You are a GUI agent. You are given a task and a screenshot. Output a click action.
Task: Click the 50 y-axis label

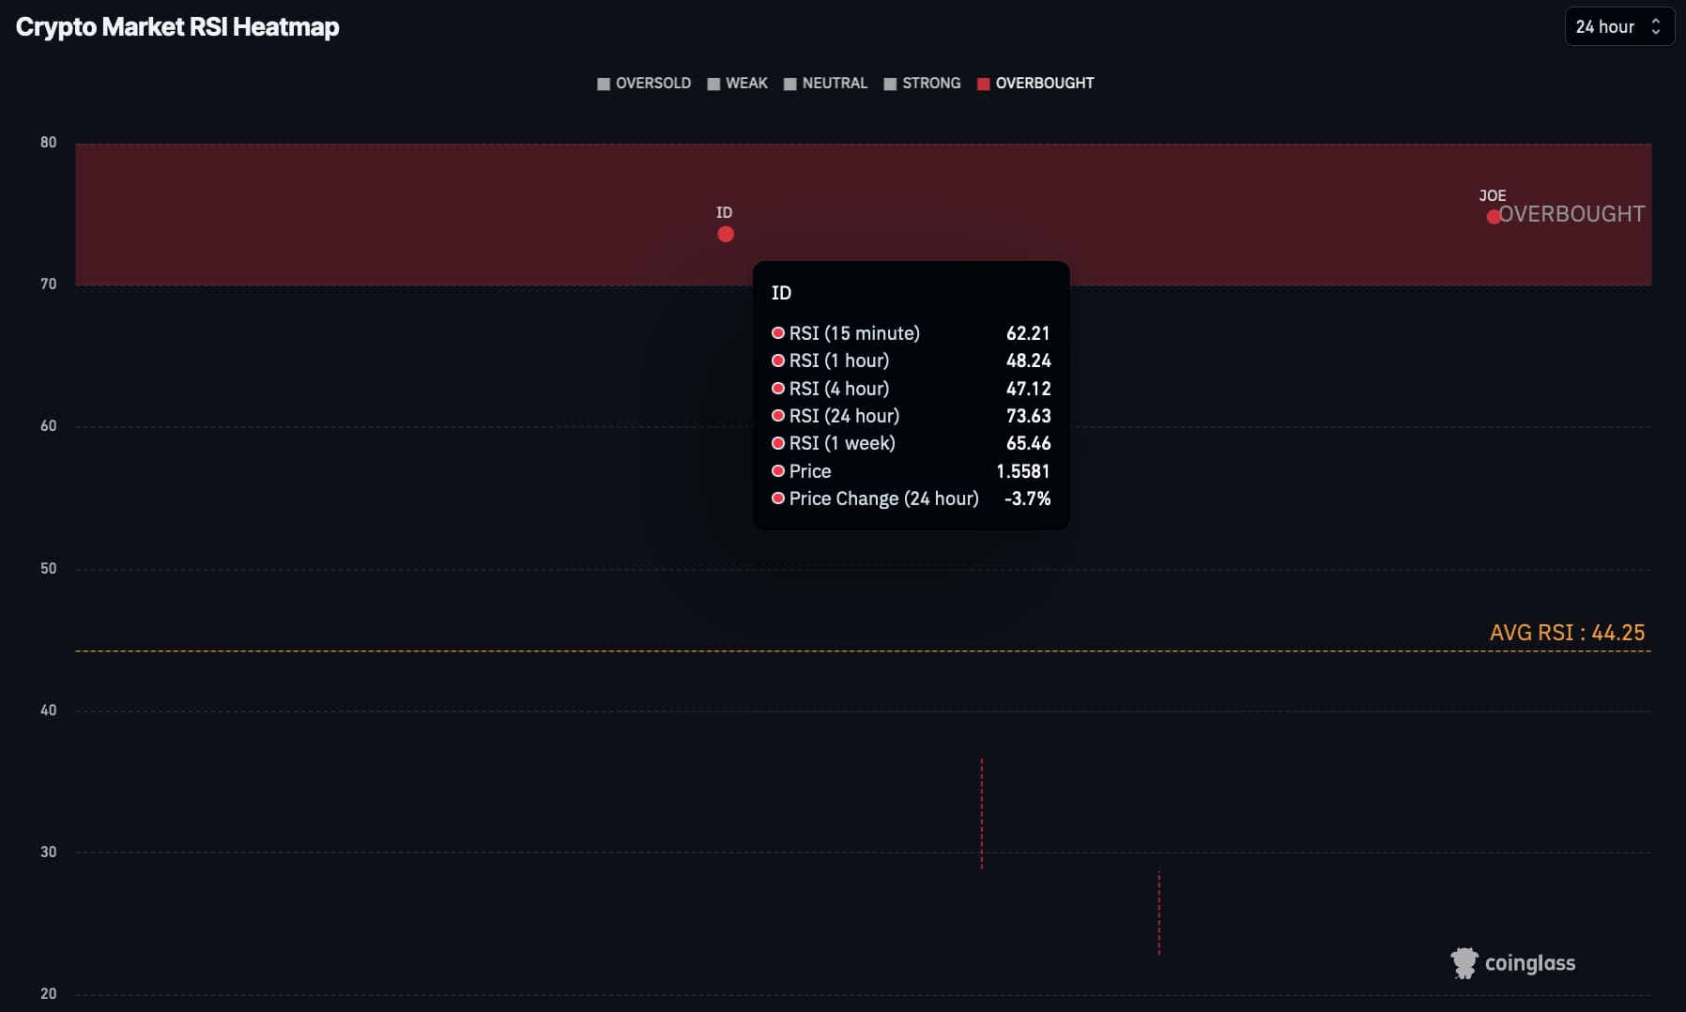click(48, 568)
